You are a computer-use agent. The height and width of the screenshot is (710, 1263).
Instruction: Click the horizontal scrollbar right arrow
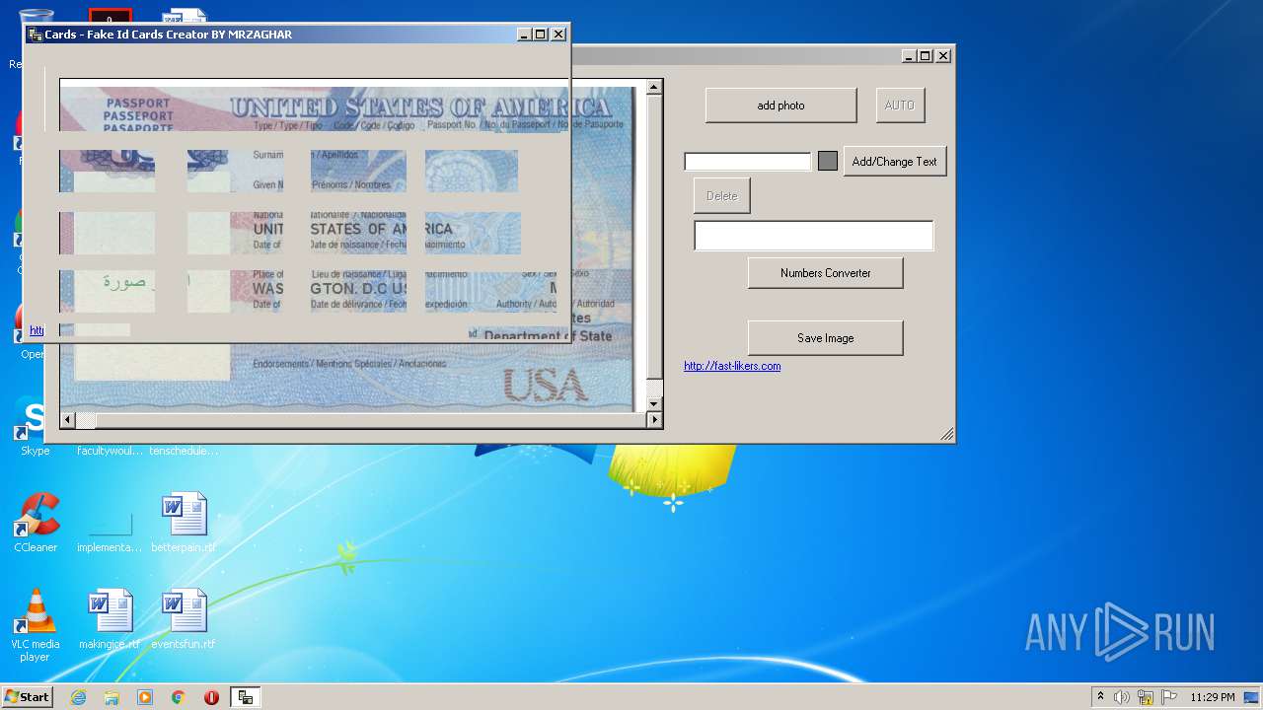654,420
